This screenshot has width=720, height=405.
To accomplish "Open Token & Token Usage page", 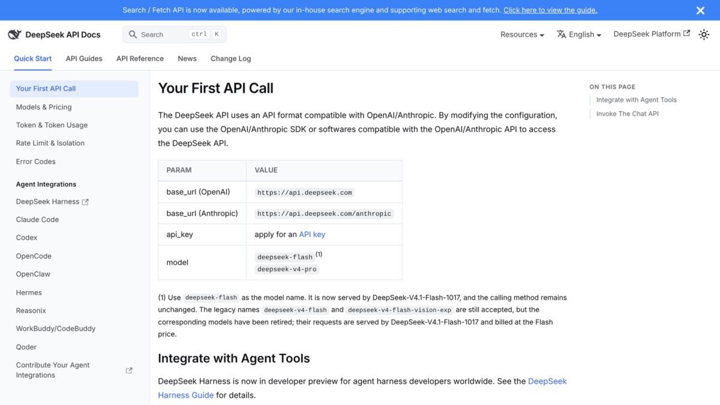I will click(52, 125).
